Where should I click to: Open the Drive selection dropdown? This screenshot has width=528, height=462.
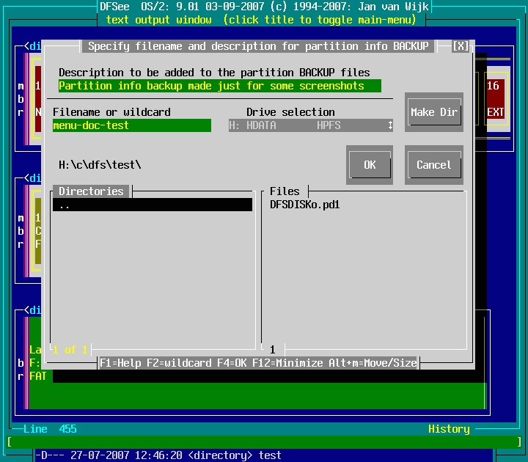(x=311, y=125)
